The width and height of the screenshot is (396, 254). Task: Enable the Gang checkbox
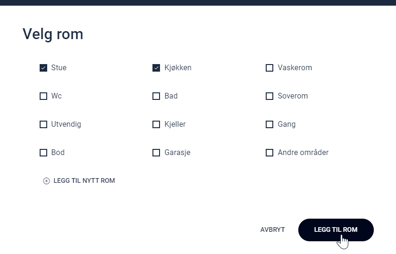tap(270, 124)
